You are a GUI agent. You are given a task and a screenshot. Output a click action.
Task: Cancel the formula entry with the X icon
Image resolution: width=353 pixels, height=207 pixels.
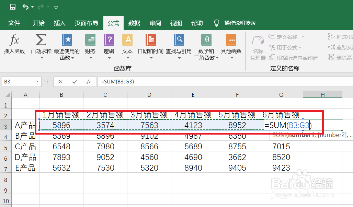point(60,82)
